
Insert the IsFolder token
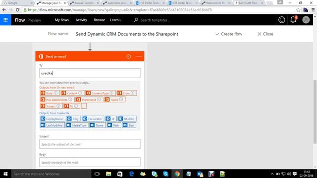127,119
